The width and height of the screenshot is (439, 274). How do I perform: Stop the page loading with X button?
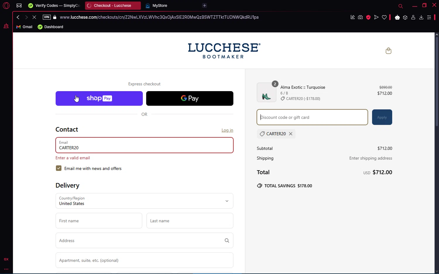(34, 17)
